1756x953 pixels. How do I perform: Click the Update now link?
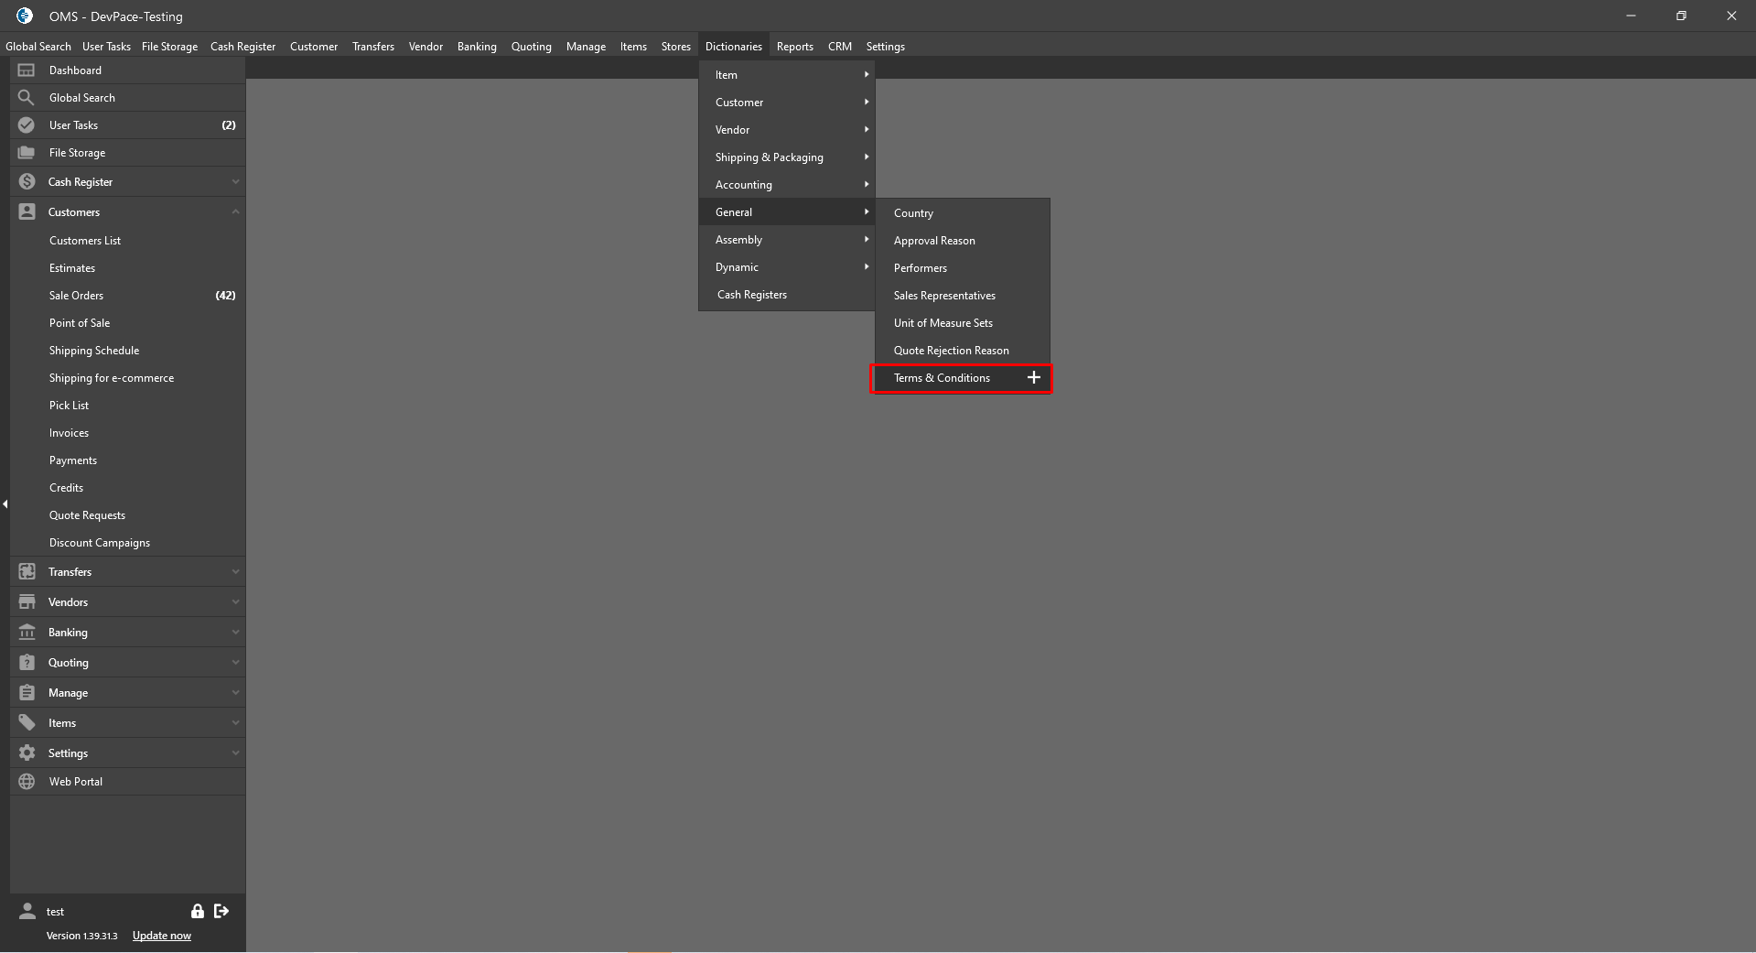pos(162,936)
